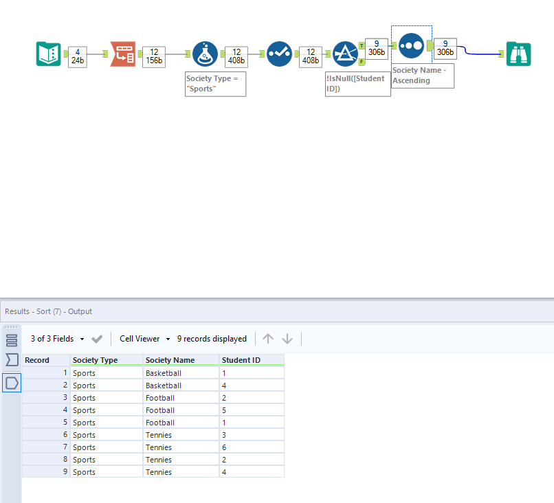Select the Filter tool node

(x=345, y=54)
